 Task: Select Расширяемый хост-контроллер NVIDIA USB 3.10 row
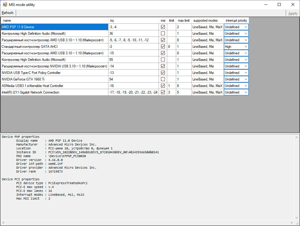[x=54, y=66]
